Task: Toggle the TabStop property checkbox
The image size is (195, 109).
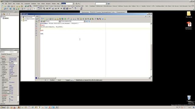Action: point(10,100)
